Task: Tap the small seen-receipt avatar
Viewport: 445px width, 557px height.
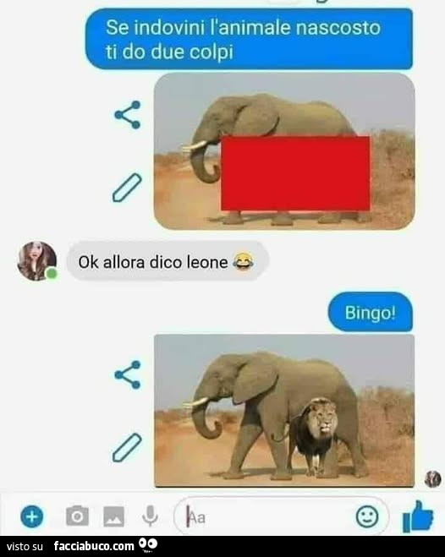Action: pos(432,479)
